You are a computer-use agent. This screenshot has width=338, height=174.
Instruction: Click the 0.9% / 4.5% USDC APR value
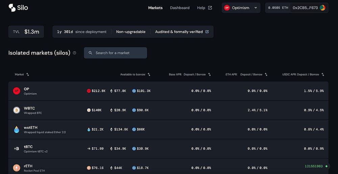pyautogui.click(x=314, y=110)
